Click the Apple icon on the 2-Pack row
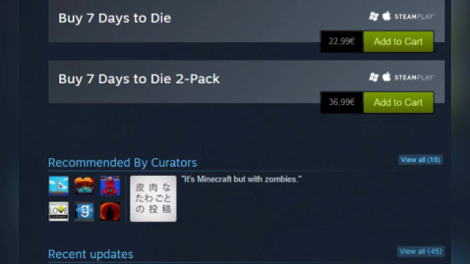470x264 pixels. tap(387, 77)
